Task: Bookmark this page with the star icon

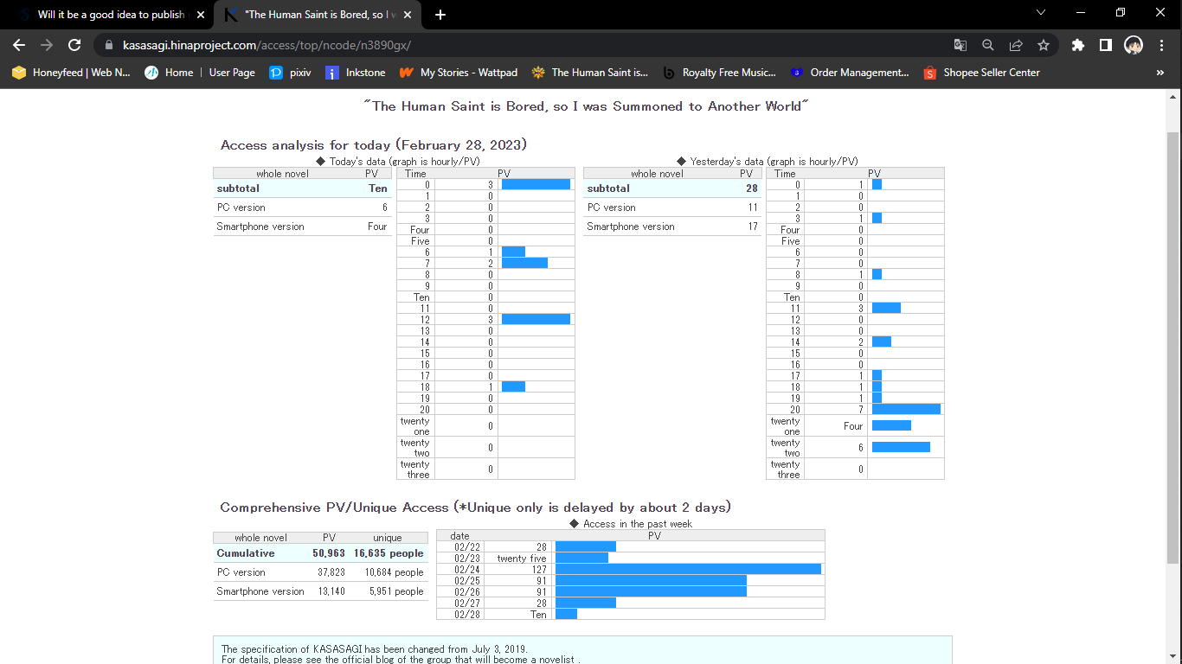Action: pos(1044,45)
